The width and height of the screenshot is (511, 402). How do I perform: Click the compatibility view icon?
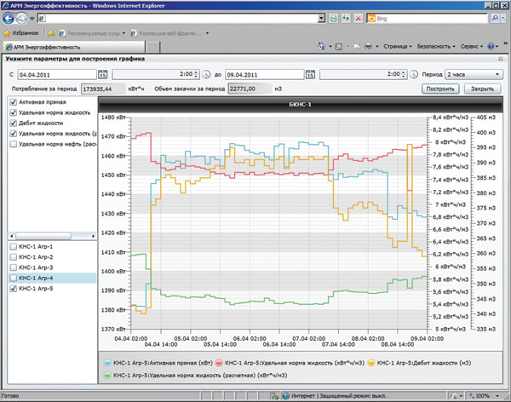coord(333,19)
